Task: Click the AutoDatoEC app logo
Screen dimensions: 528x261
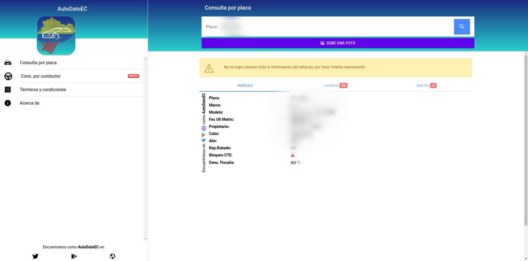Action: coord(55,35)
